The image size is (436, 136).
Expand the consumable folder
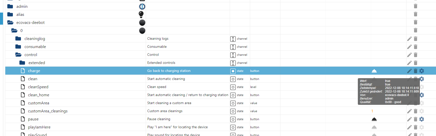18,47
